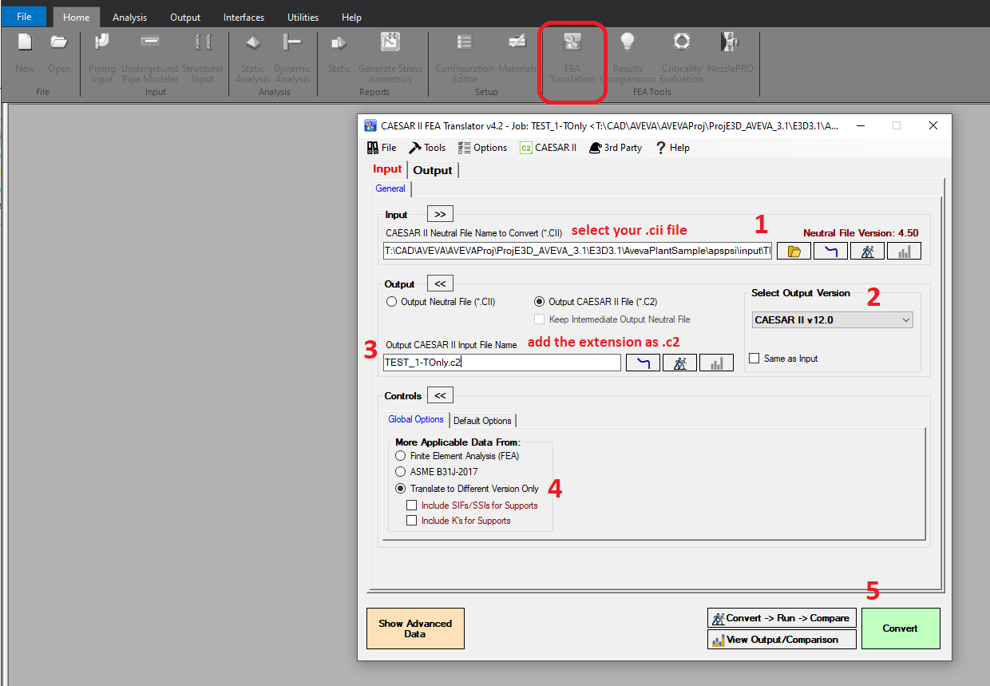Select Translate to Different Version Only
This screenshot has width=990, height=686.
(x=467, y=489)
